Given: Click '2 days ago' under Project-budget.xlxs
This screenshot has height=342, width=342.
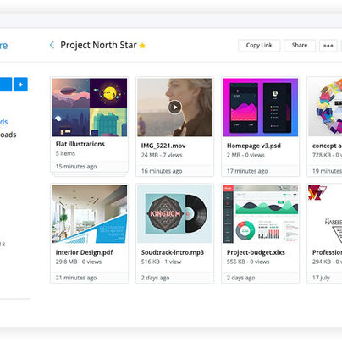Looking at the screenshot, I should (240, 278).
